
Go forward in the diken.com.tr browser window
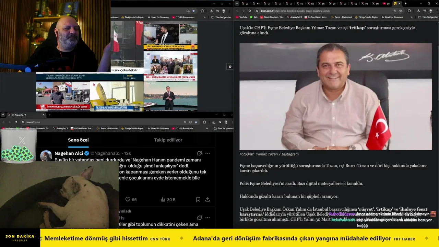click(244, 11)
